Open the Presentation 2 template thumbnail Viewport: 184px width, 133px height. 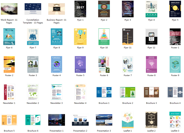[x=80, y=120]
